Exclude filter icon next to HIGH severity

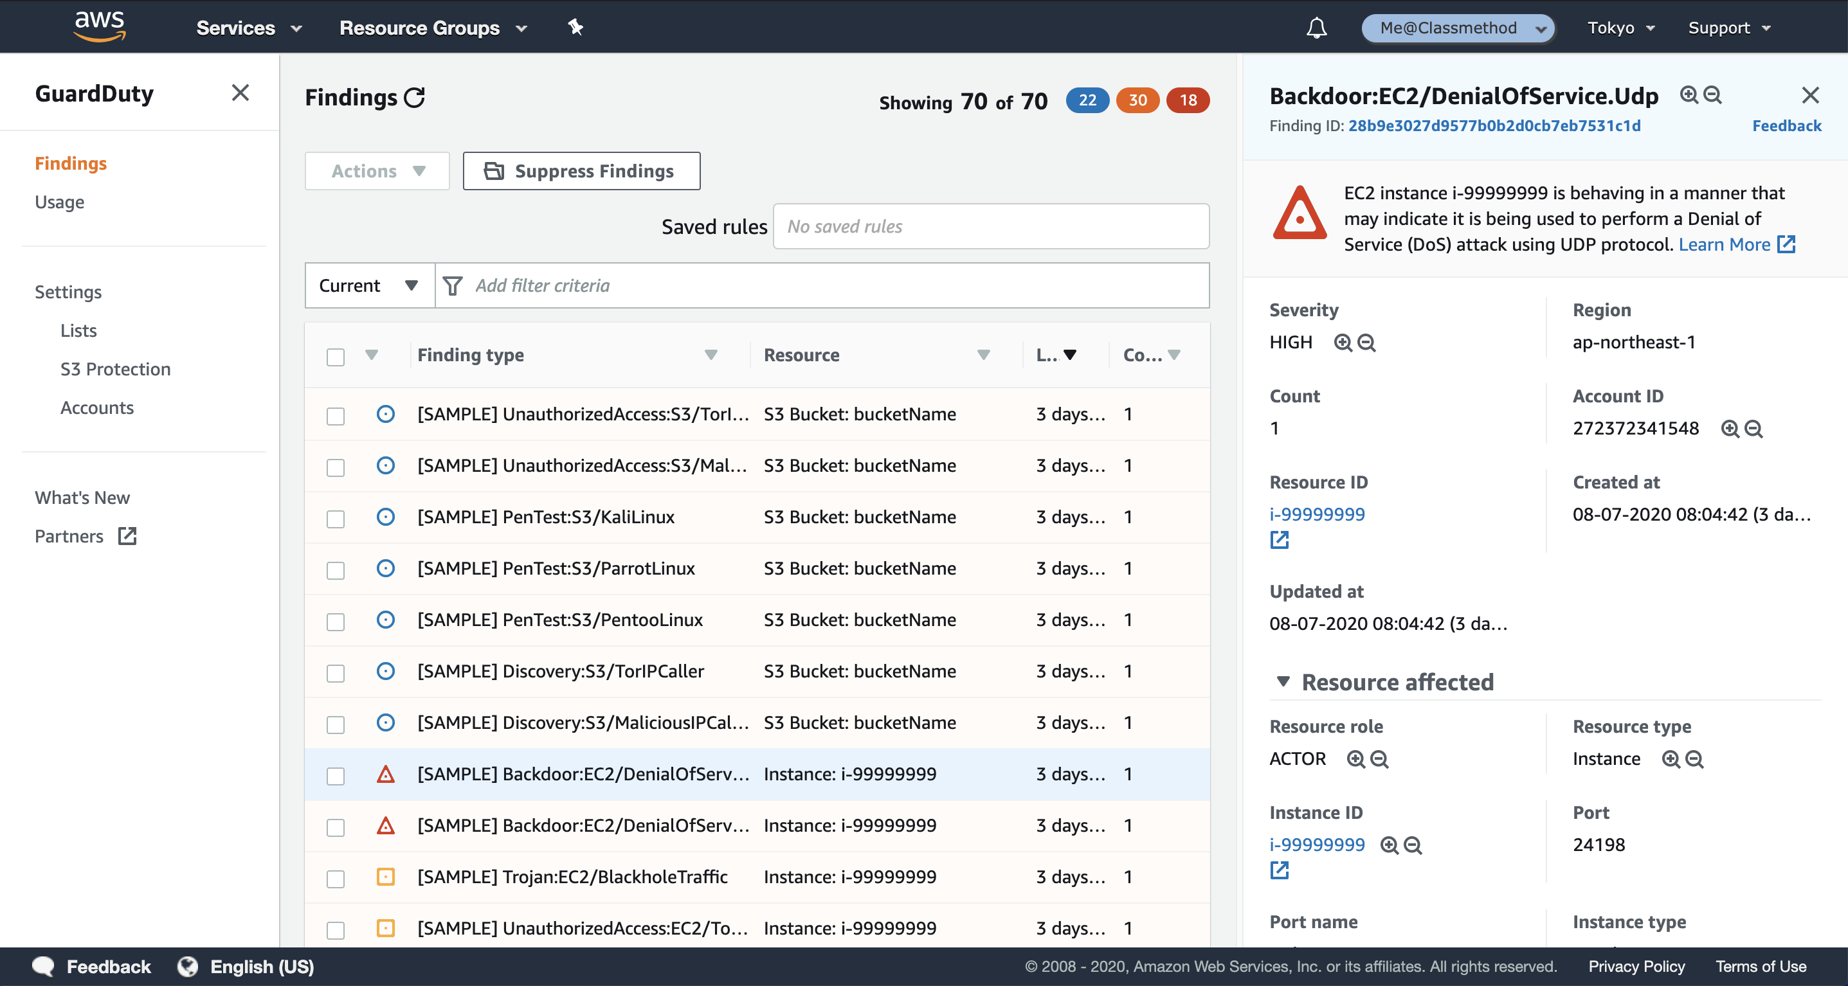tap(1366, 343)
